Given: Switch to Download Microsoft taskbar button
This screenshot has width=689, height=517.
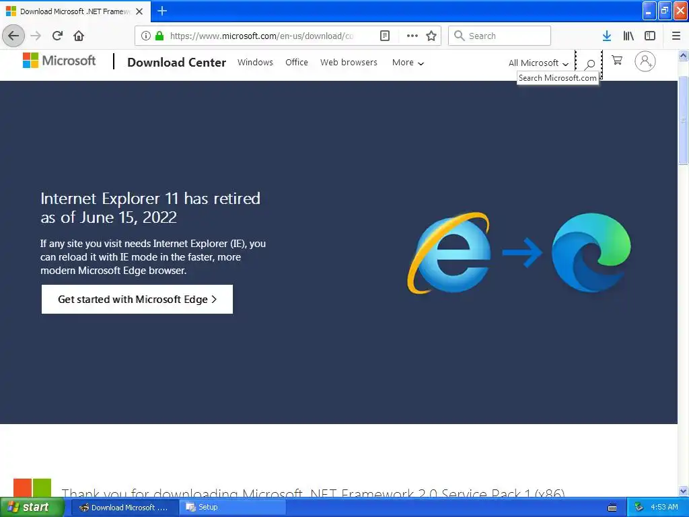Looking at the screenshot, I should pyautogui.click(x=124, y=508).
